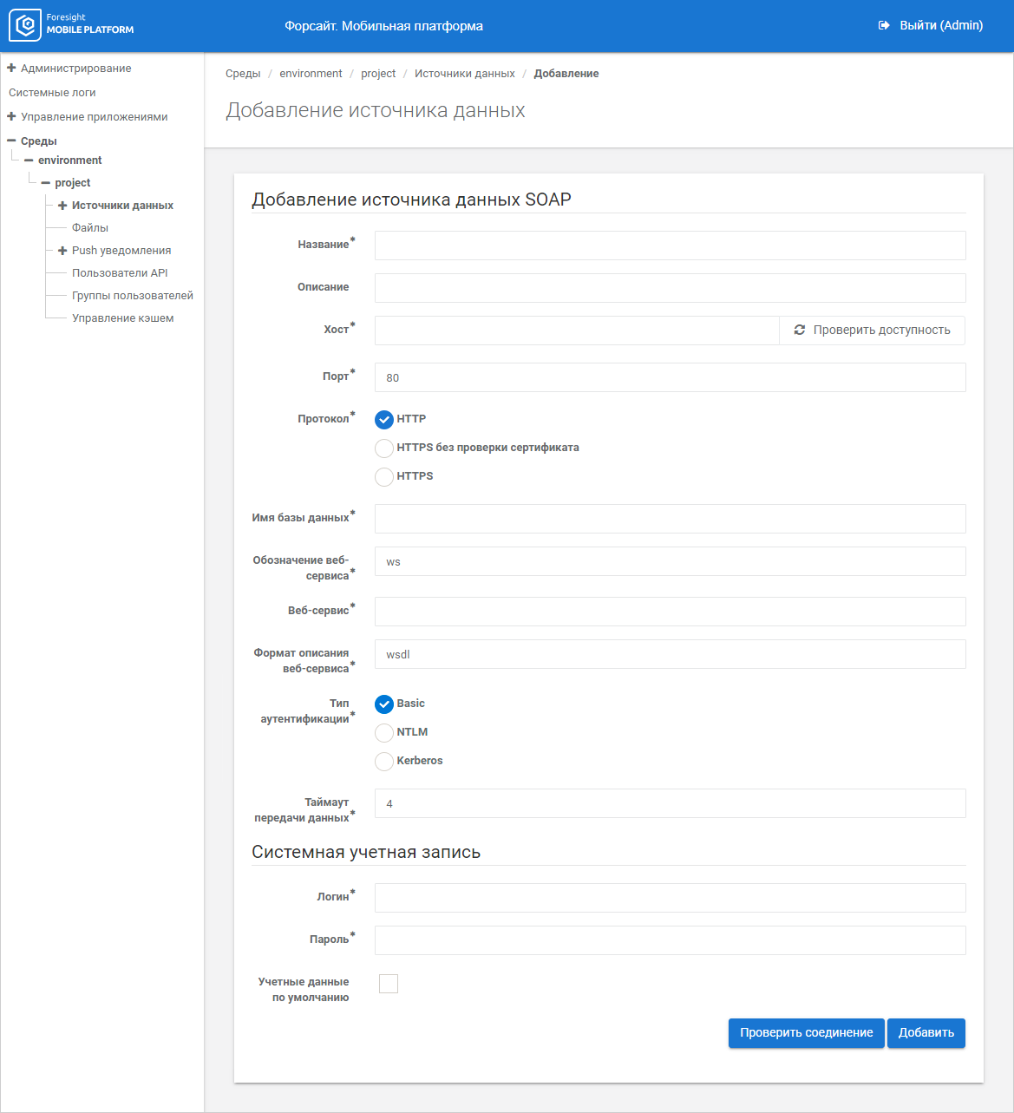Click the logout arrow icon
This screenshot has width=1014, height=1113.
pos(884,26)
